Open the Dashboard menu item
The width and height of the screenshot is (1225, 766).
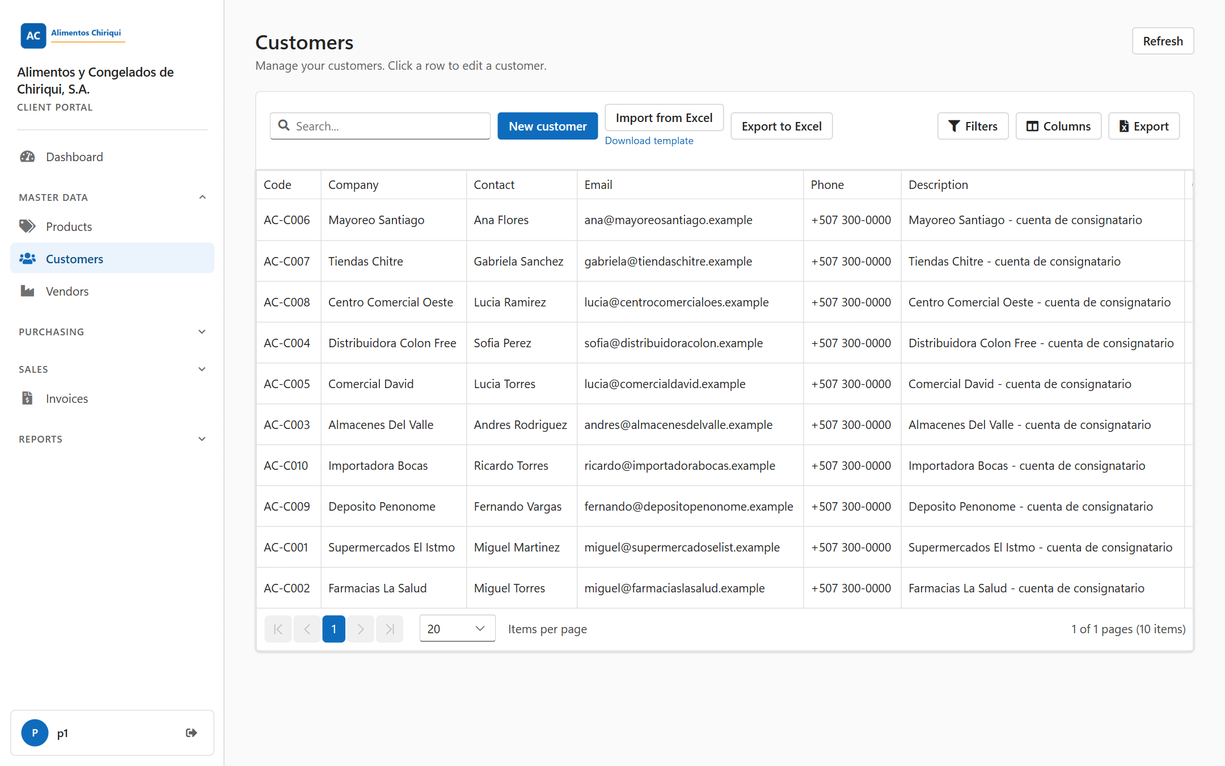112,157
